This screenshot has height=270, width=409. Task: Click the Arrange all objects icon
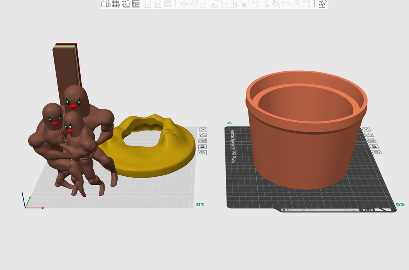pyautogui.click(x=136, y=4)
